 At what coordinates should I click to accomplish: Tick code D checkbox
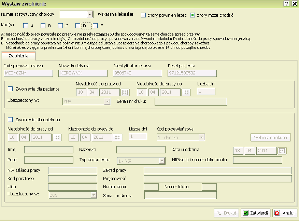(77, 26)
